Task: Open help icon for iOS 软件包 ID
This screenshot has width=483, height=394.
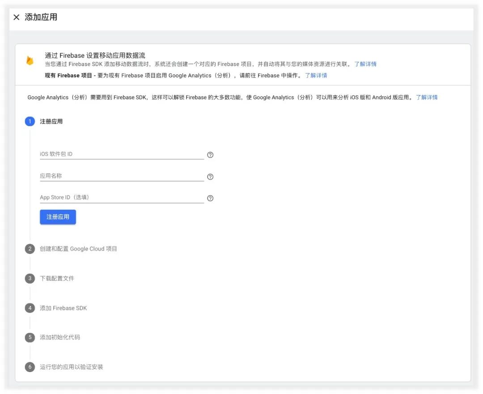Action: (210, 155)
